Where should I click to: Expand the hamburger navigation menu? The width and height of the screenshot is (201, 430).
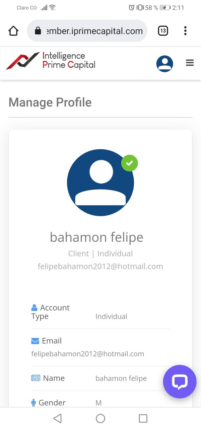coord(190,63)
